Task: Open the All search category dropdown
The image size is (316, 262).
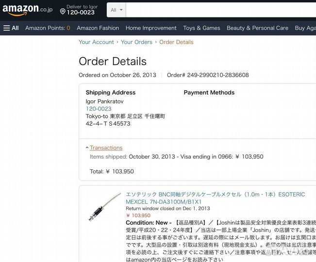Action: [x=116, y=10]
